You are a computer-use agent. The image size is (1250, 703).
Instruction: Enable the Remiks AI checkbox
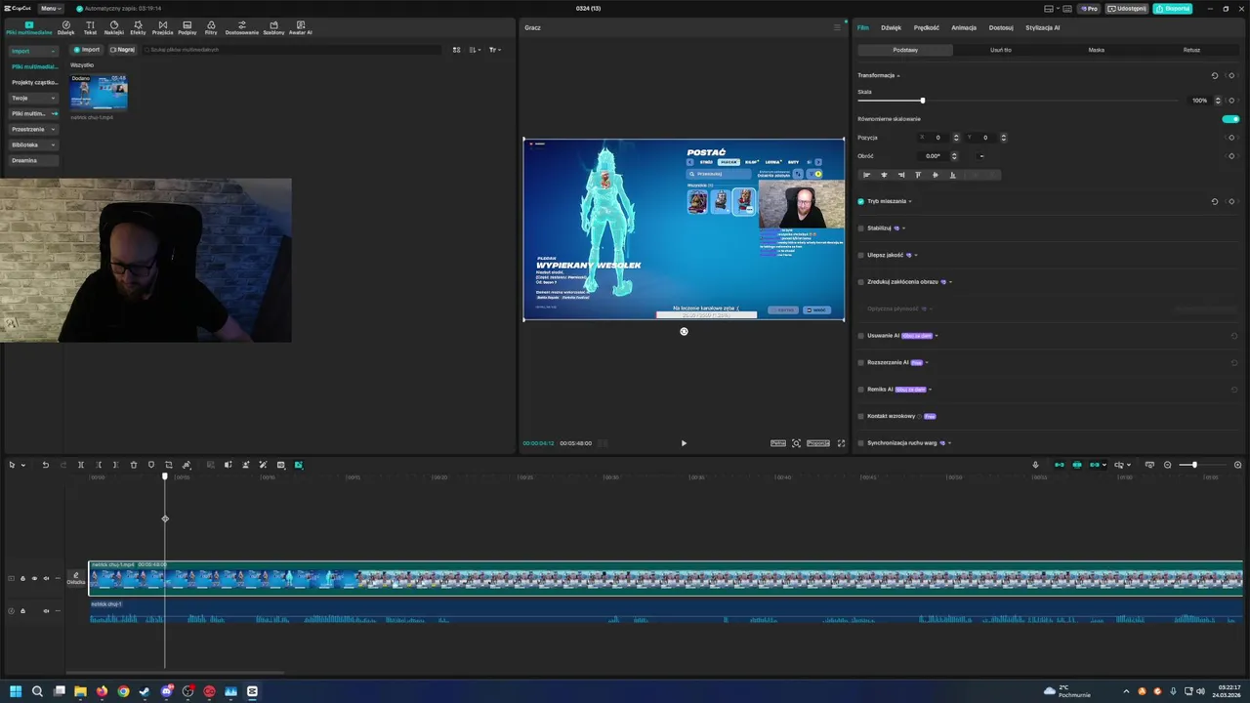click(860, 390)
